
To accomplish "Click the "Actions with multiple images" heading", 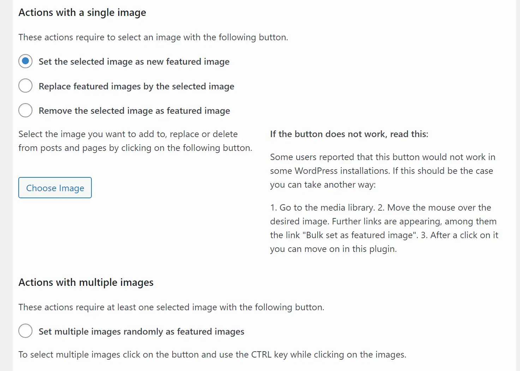I will click(86, 282).
